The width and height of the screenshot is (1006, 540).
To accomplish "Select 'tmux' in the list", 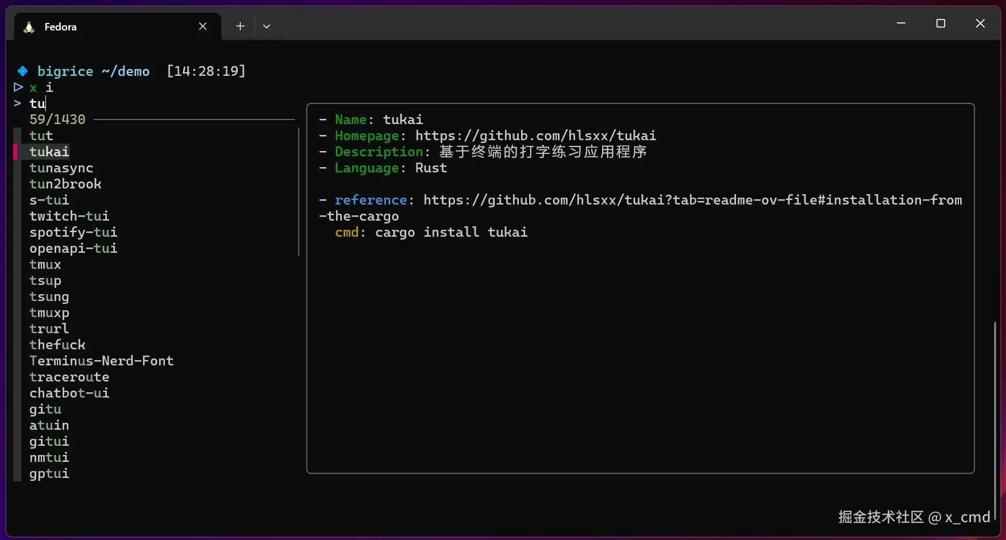I will pyautogui.click(x=45, y=264).
